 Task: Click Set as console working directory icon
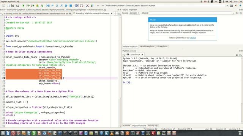click(x=236, y=6)
